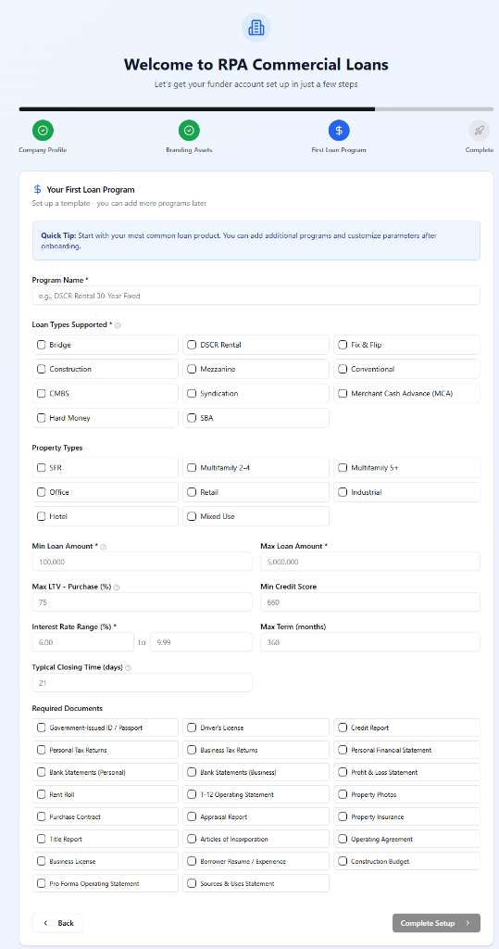Enable the Fix & Flip loan type
499x949 pixels.
[343, 345]
